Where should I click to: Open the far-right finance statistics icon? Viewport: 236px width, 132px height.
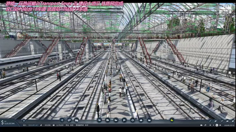(233, 121)
